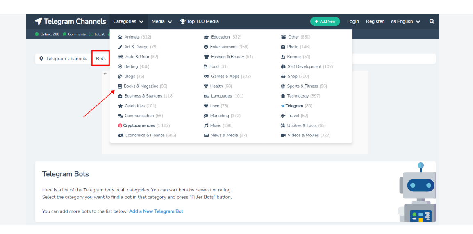Click the soccer ball icon beside Betting

tap(120, 67)
